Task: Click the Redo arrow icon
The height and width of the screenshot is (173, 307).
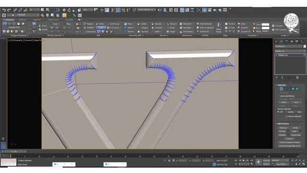Action: click(9, 10)
